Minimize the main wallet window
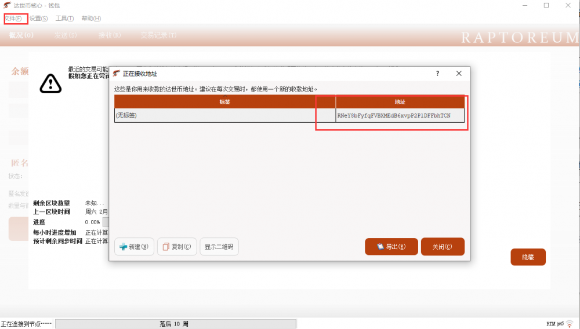The width and height of the screenshot is (580, 329). pyautogui.click(x=525, y=5)
